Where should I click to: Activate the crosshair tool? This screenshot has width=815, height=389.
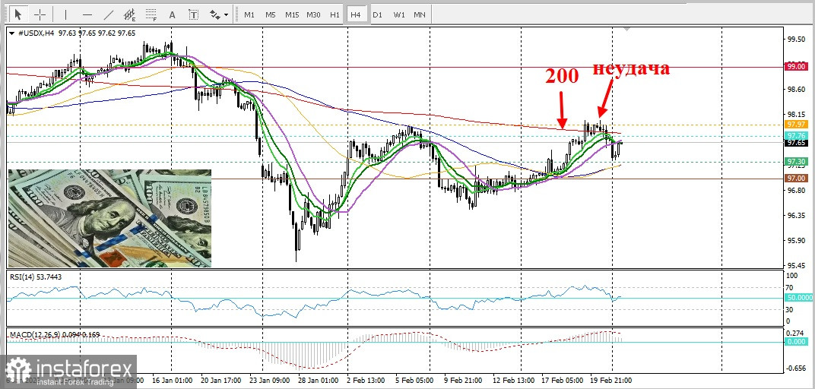(40, 14)
